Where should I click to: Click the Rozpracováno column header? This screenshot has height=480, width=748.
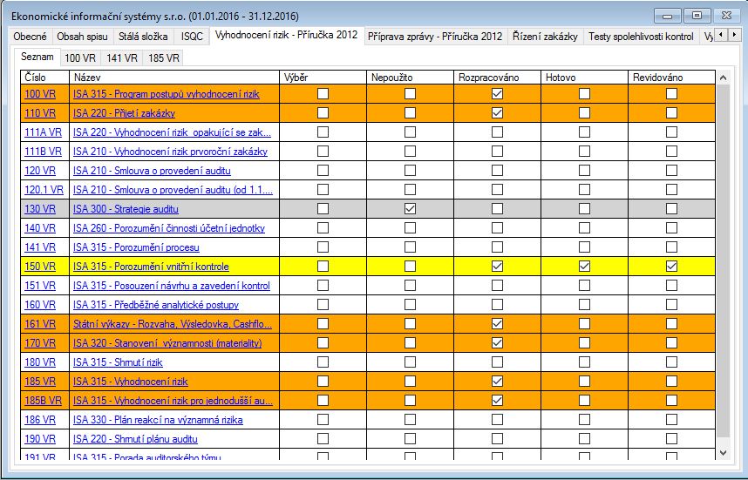[x=497, y=78]
